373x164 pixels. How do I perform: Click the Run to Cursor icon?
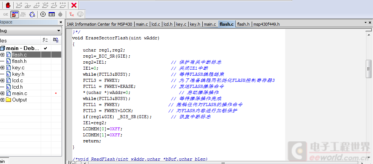click(54, 5)
